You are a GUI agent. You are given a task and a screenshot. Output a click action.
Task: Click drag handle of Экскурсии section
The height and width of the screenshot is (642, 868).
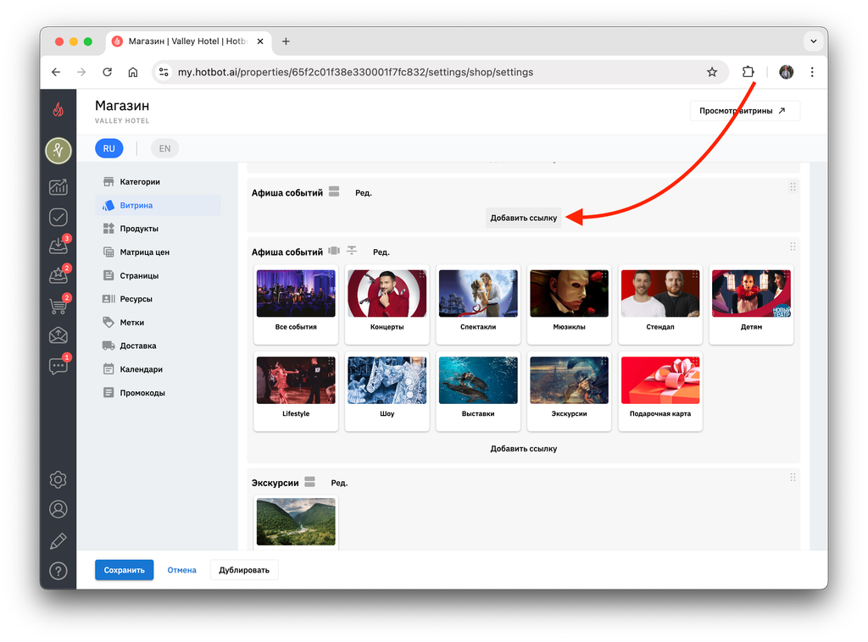point(793,477)
